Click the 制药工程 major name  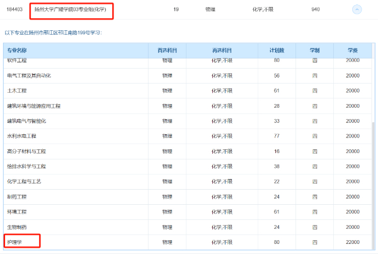click(18, 196)
